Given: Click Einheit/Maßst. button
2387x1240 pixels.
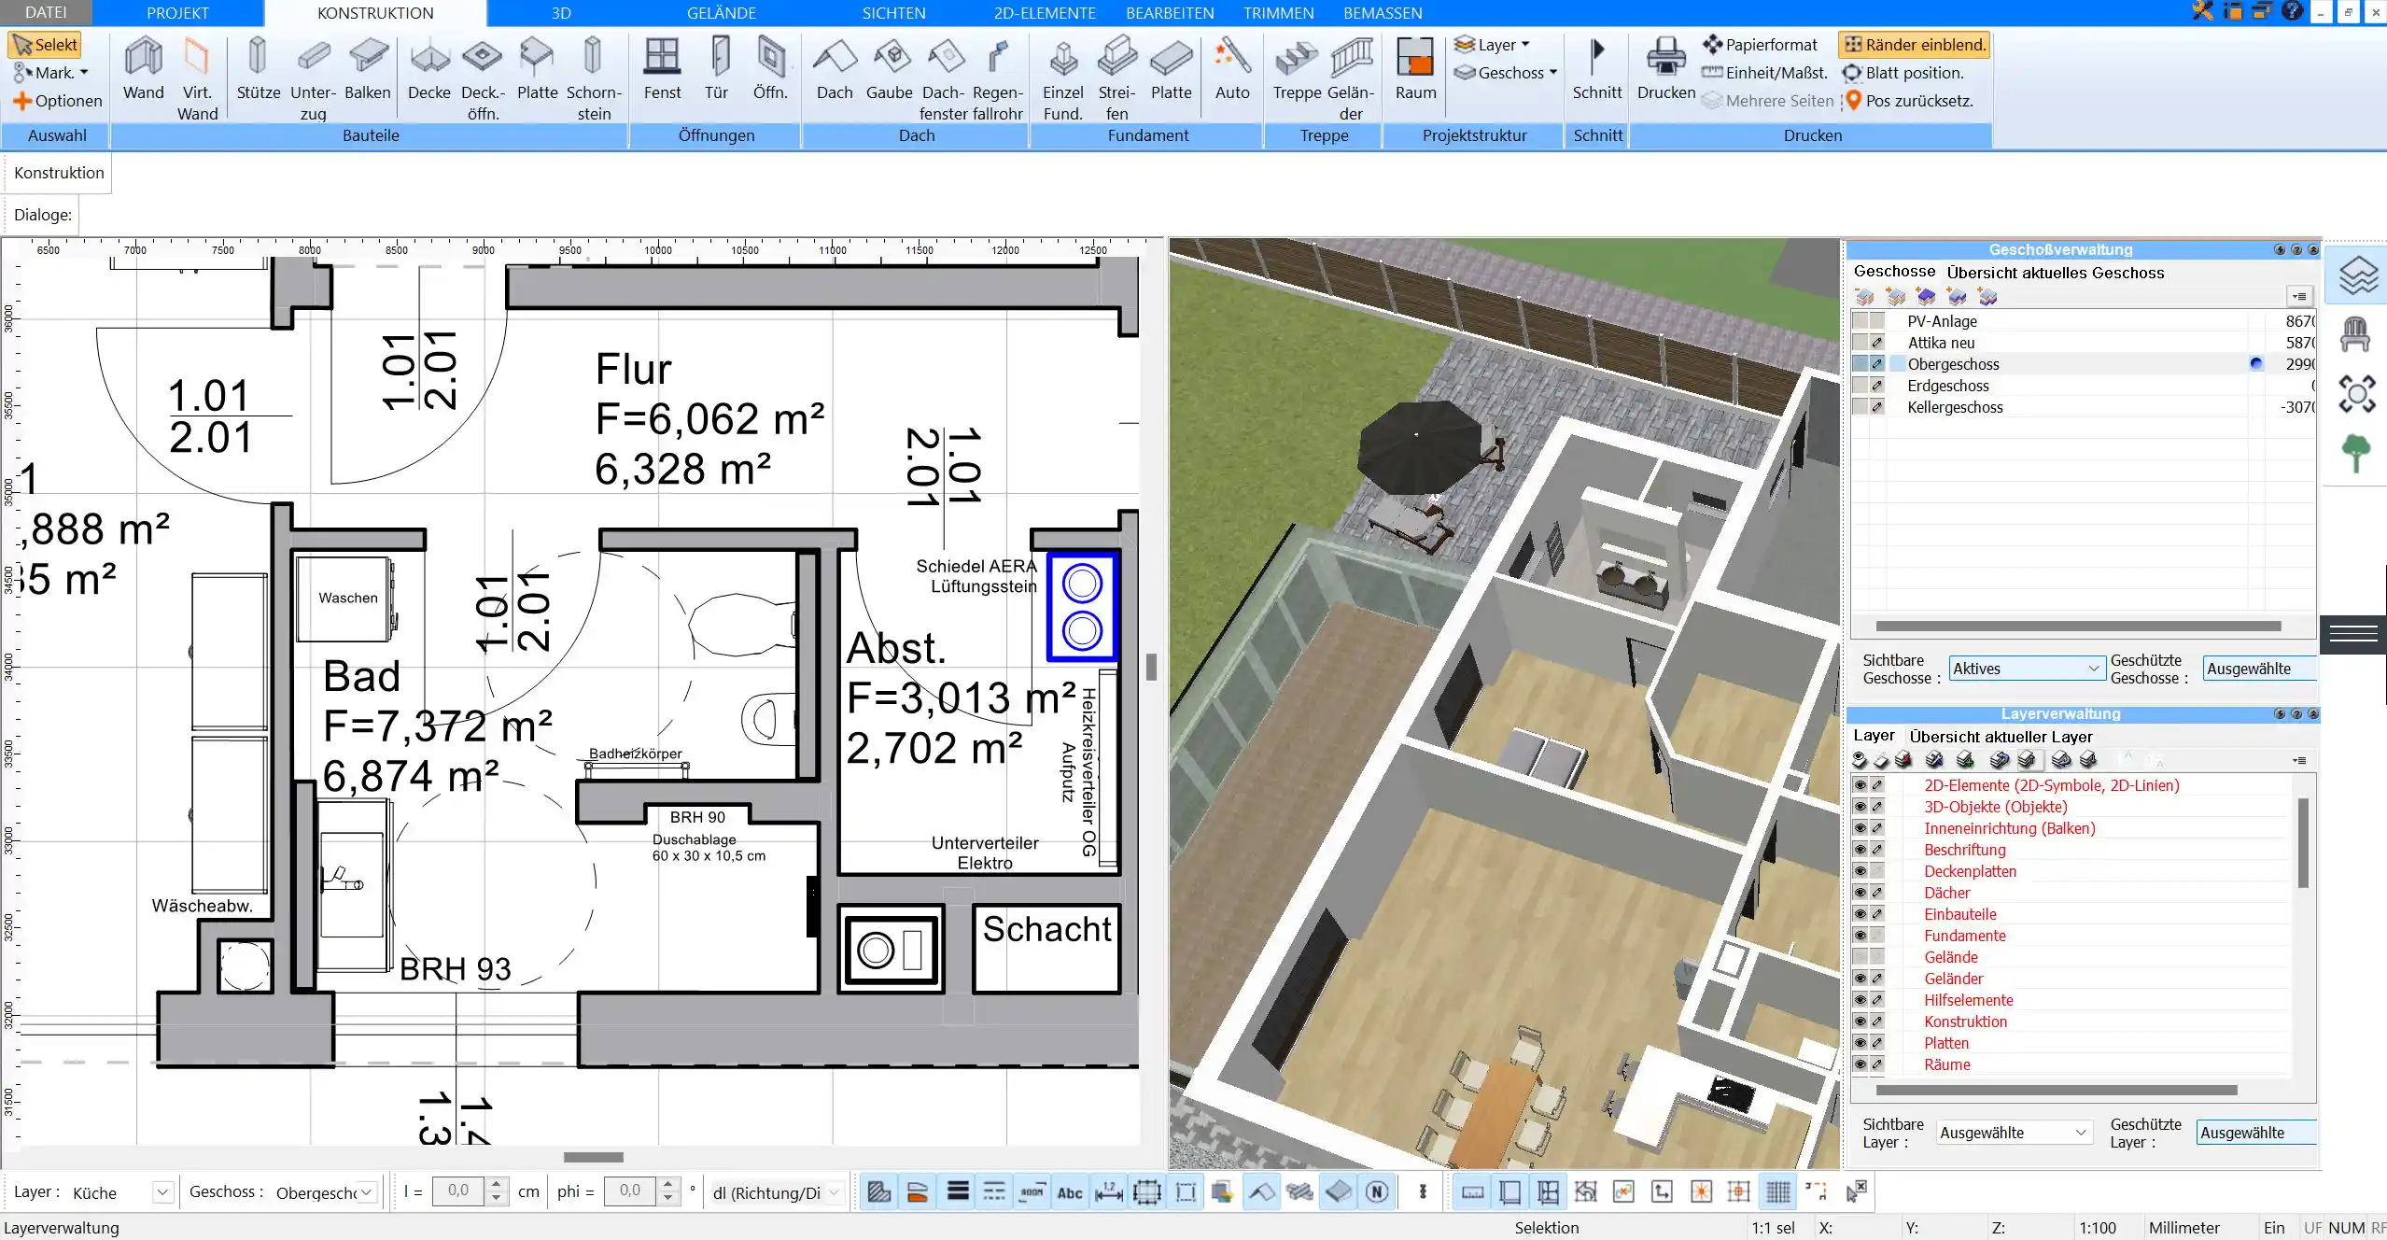Looking at the screenshot, I should click(1764, 72).
